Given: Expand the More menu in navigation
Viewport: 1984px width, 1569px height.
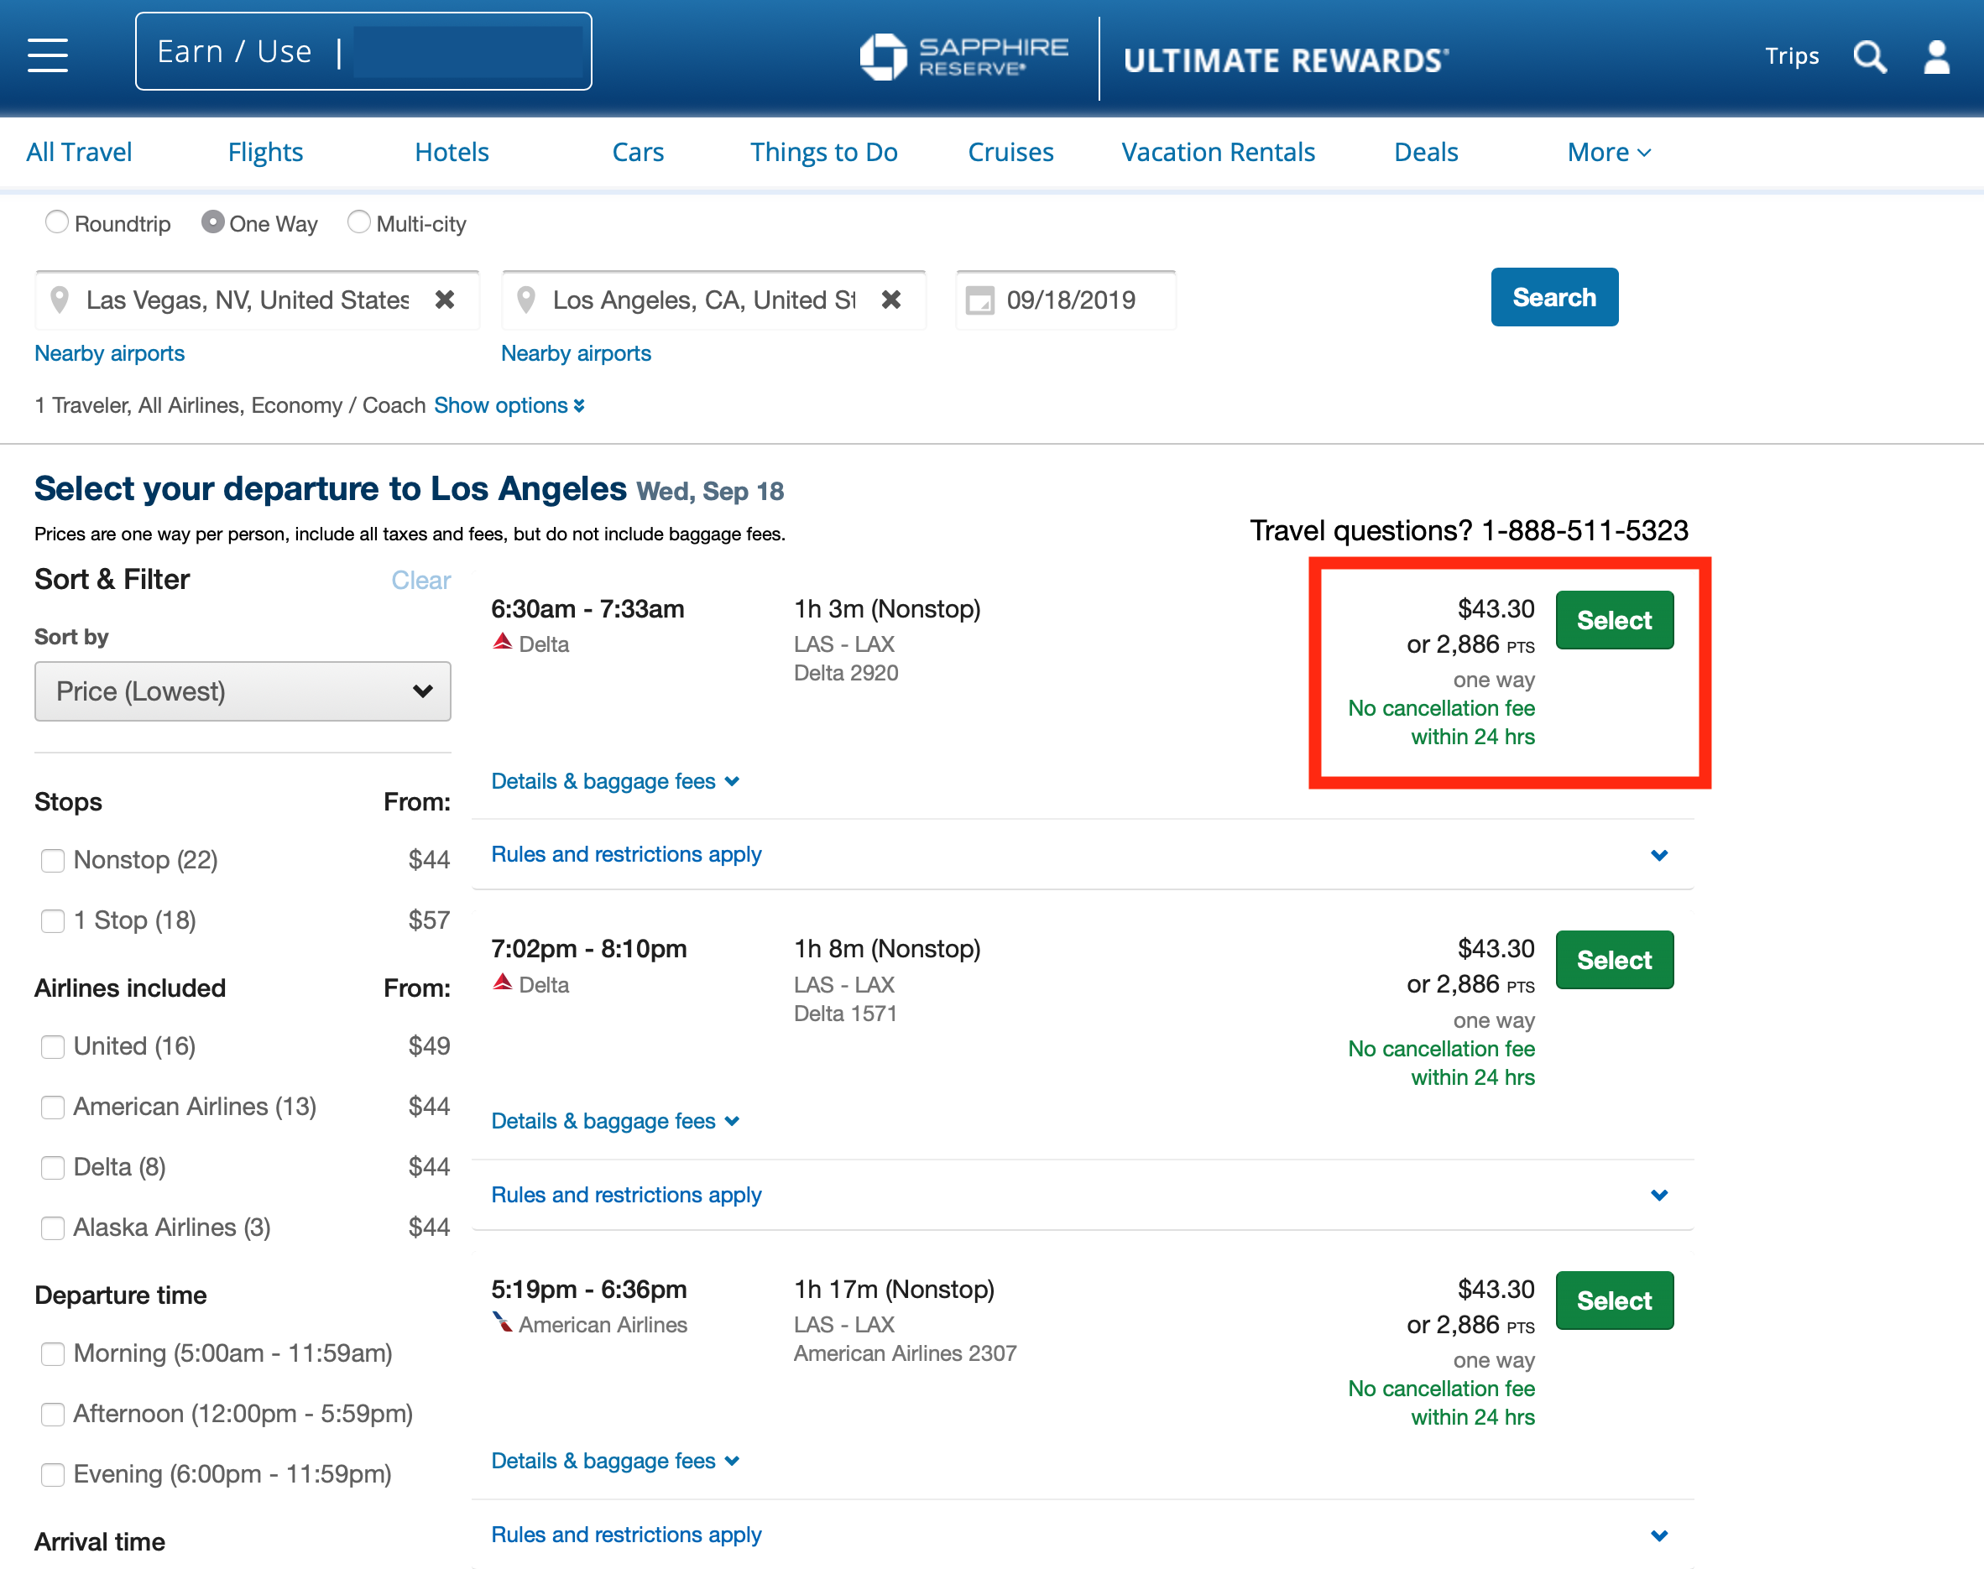Looking at the screenshot, I should pos(1609,153).
